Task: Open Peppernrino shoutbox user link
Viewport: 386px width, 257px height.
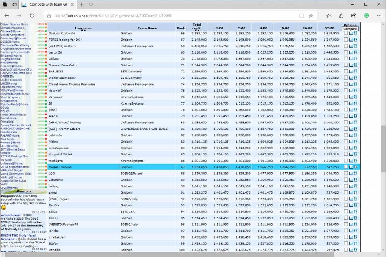Action: [11, 196]
